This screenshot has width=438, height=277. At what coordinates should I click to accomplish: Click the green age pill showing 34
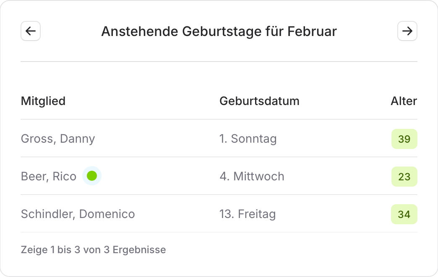(x=404, y=214)
